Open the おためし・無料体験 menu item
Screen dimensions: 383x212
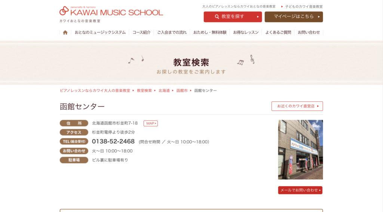point(210,32)
